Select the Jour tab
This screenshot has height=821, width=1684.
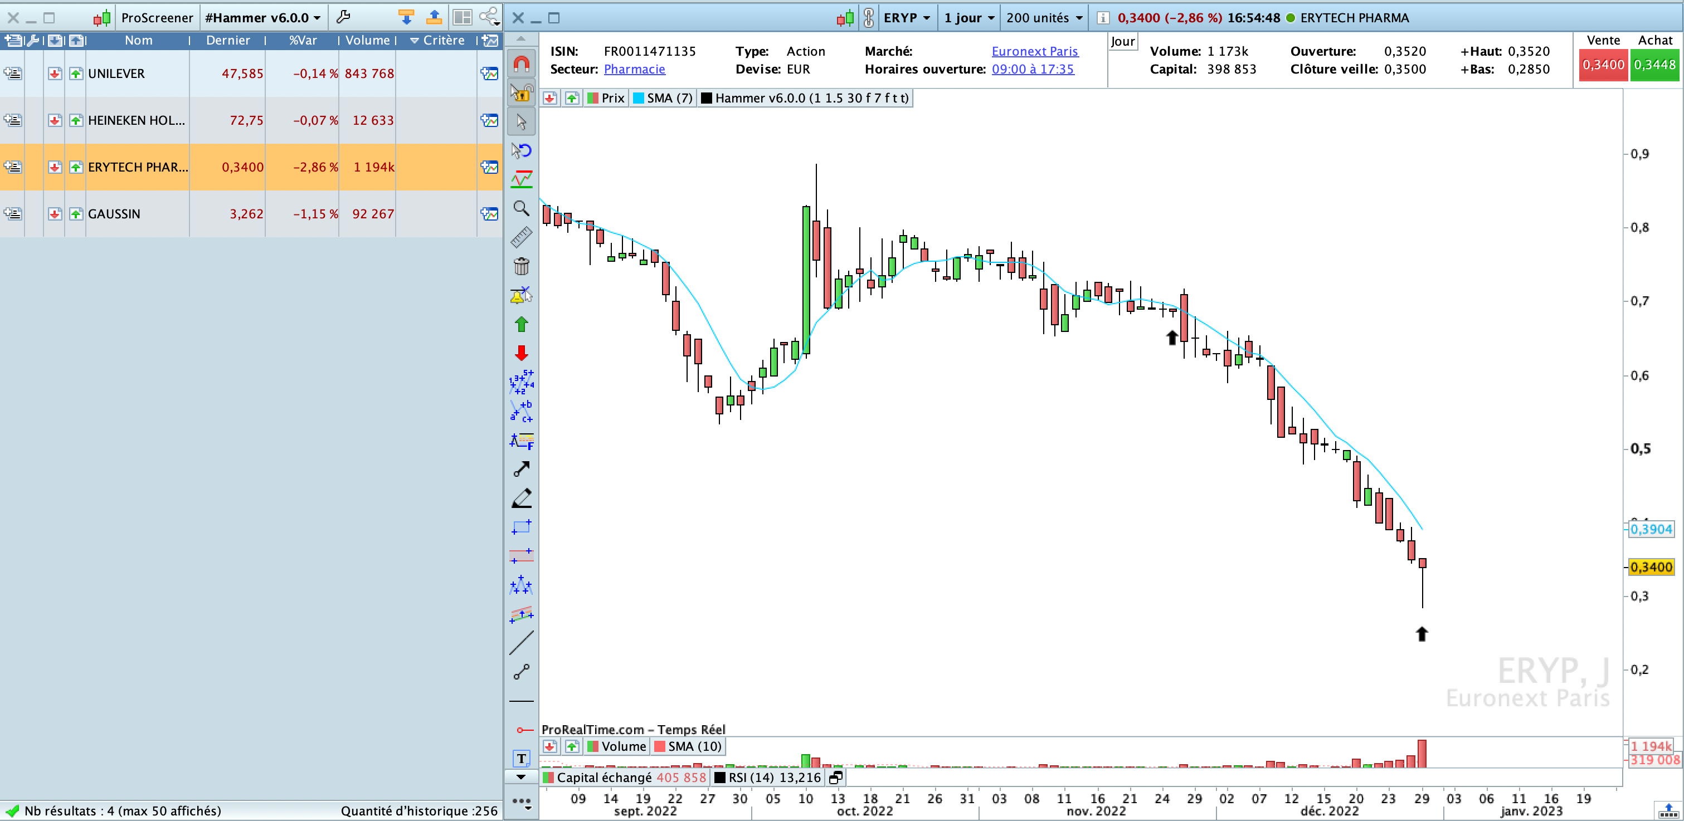[1122, 41]
